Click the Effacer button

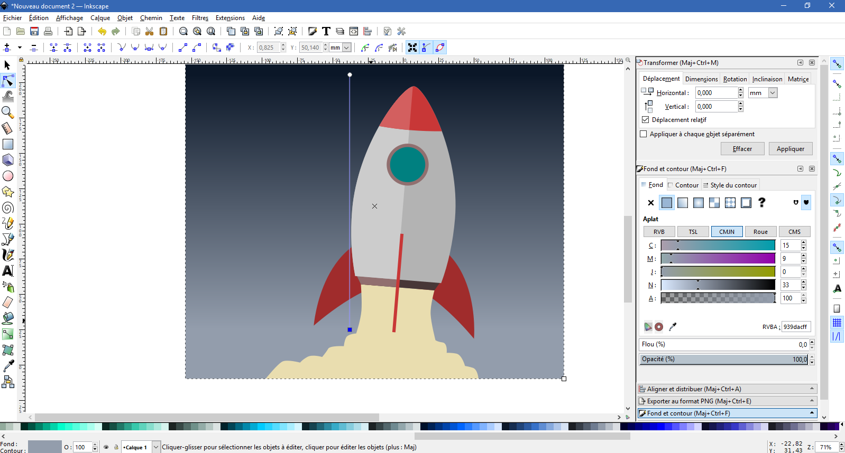click(742, 149)
